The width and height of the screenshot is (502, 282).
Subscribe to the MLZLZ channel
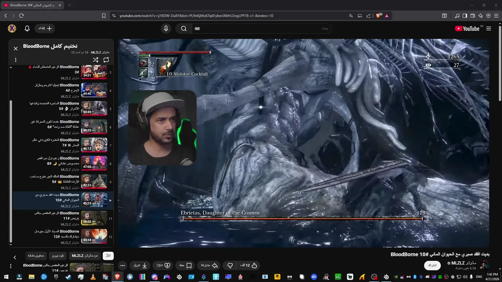(x=433, y=265)
